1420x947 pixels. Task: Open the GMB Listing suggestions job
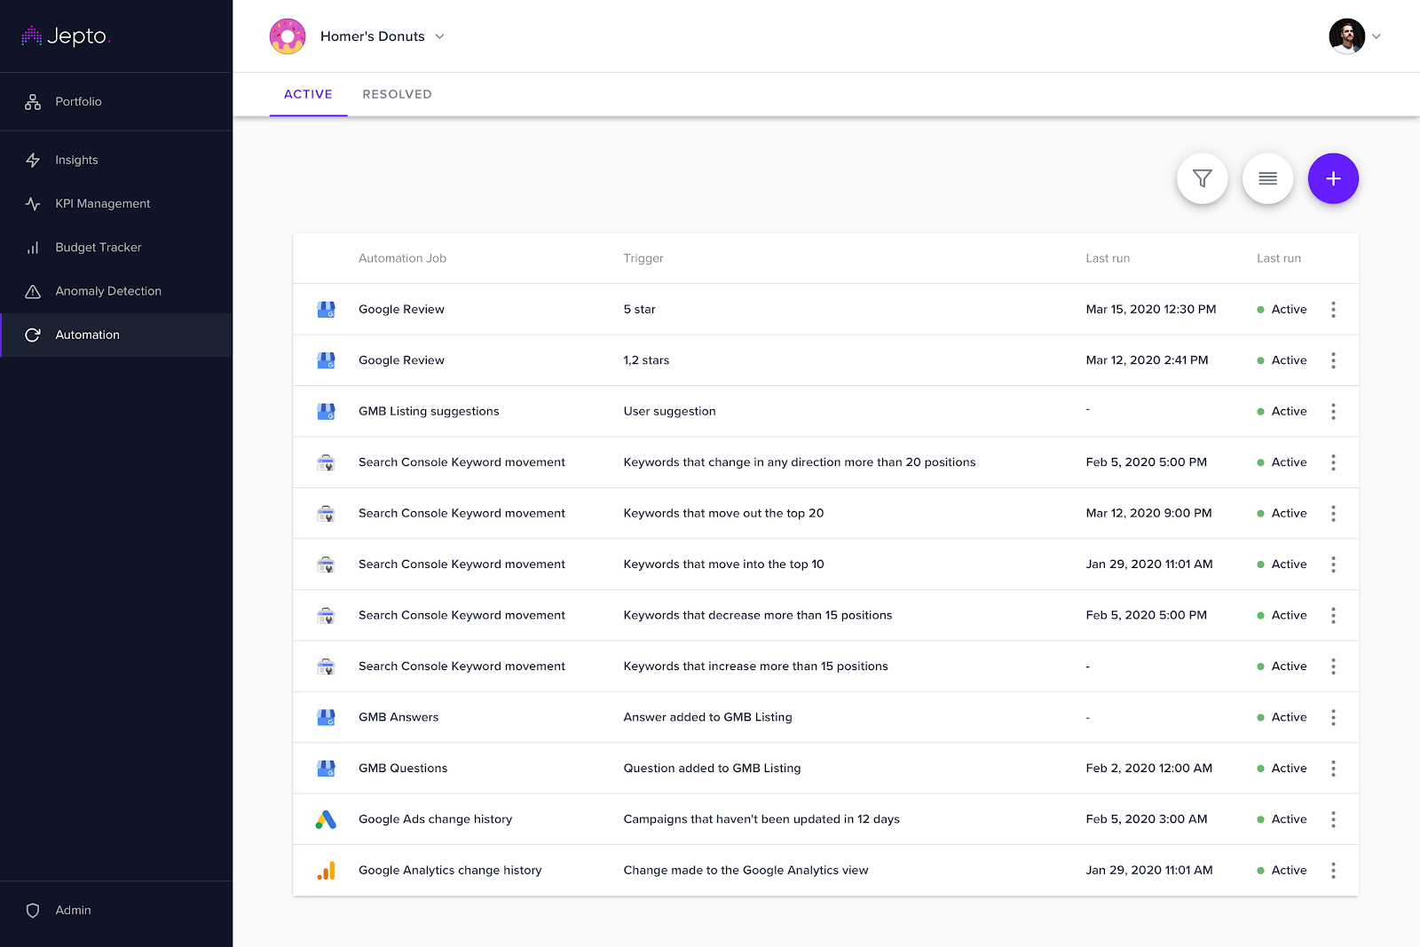coord(429,411)
